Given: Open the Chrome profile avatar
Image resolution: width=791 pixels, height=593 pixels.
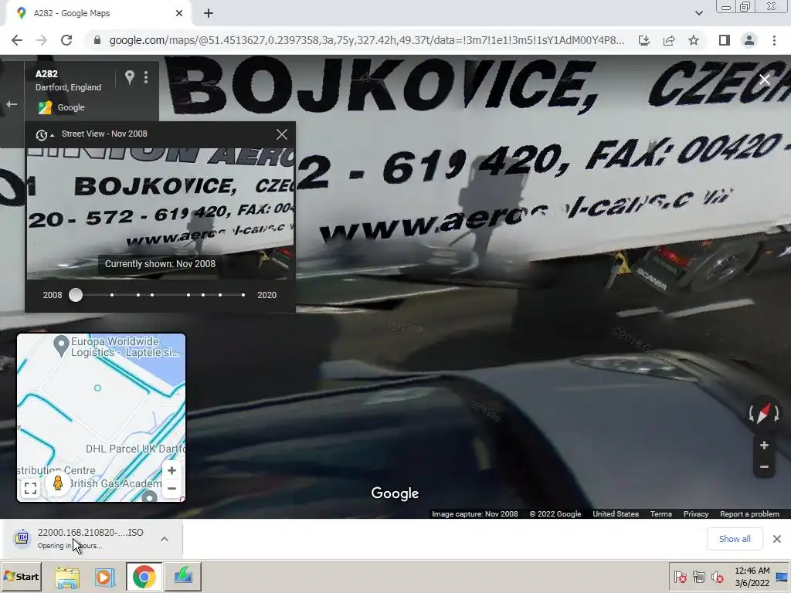Looking at the screenshot, I should [x=749, y=40].
